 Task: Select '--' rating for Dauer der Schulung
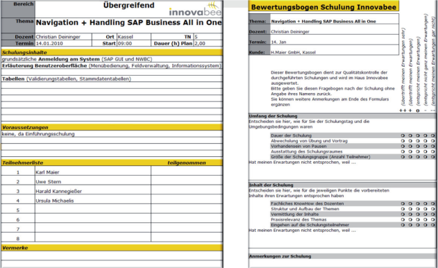click(x=432, y=135)
